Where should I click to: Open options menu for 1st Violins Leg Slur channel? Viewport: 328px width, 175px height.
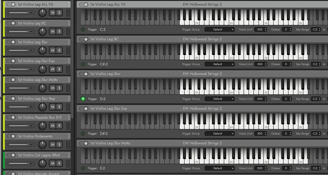(69, 42)
